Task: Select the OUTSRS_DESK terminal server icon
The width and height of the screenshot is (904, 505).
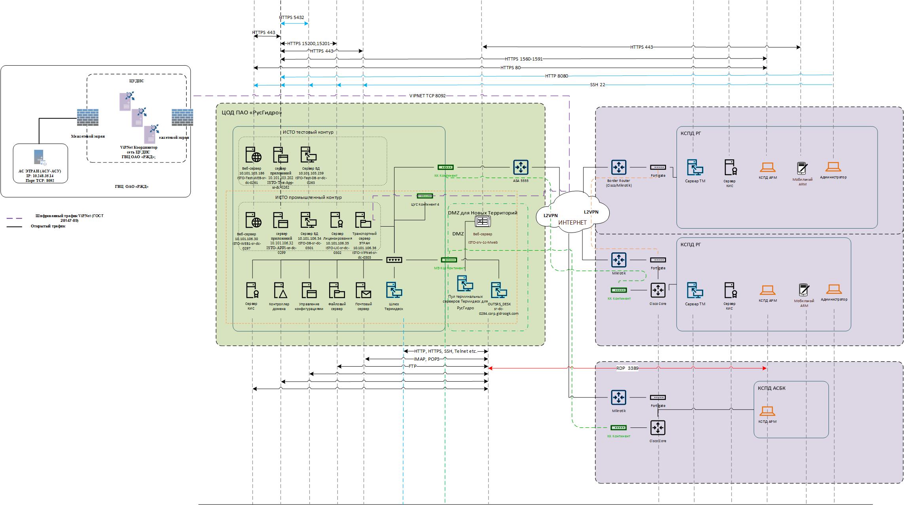Action: (498, 290)
